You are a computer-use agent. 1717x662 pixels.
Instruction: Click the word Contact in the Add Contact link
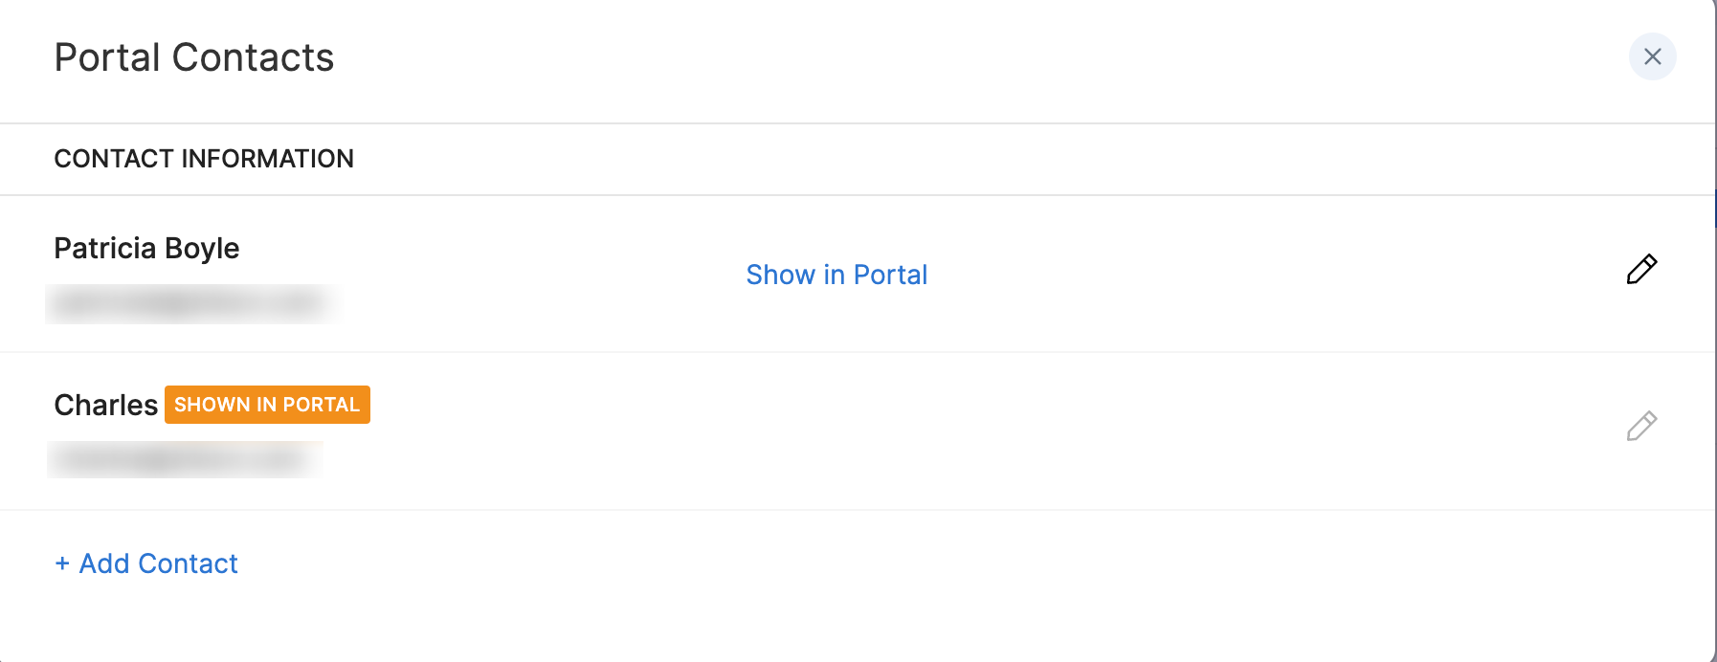click(188, 563)
